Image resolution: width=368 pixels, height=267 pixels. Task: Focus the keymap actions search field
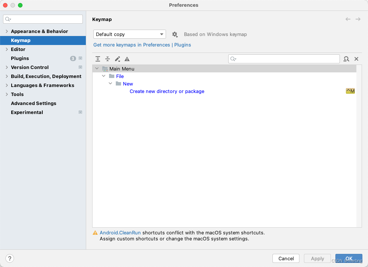point(284,59)
